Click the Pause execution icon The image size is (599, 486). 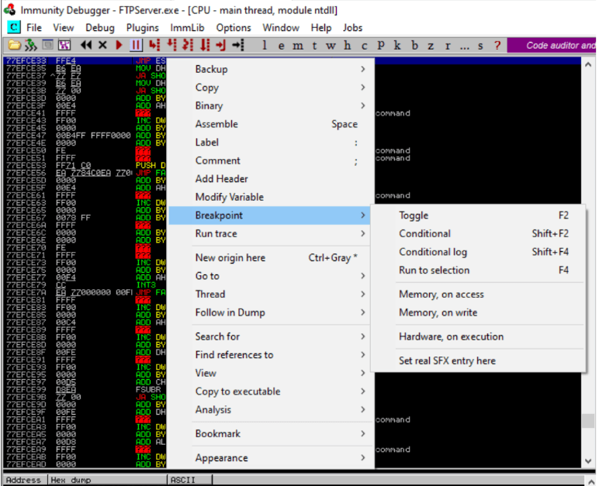135,45
